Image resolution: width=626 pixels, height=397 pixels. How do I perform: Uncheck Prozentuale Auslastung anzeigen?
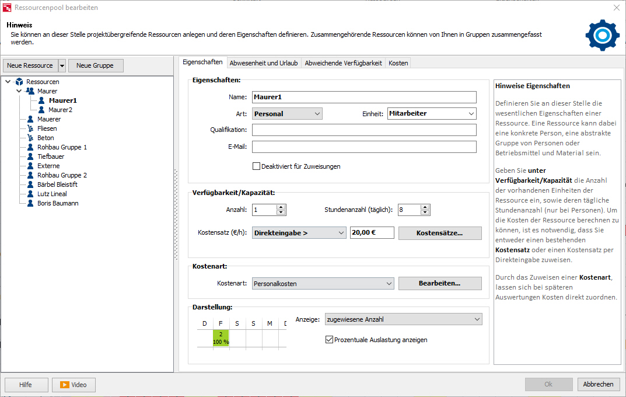coord(329,339)
